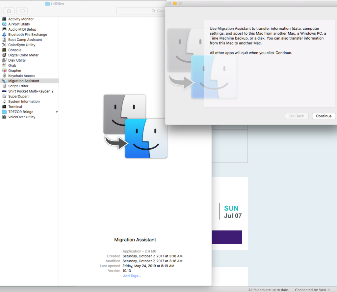Click the large Migration Assistant preview icon
This screenshot has height=292, width=337.
(135, 126)
